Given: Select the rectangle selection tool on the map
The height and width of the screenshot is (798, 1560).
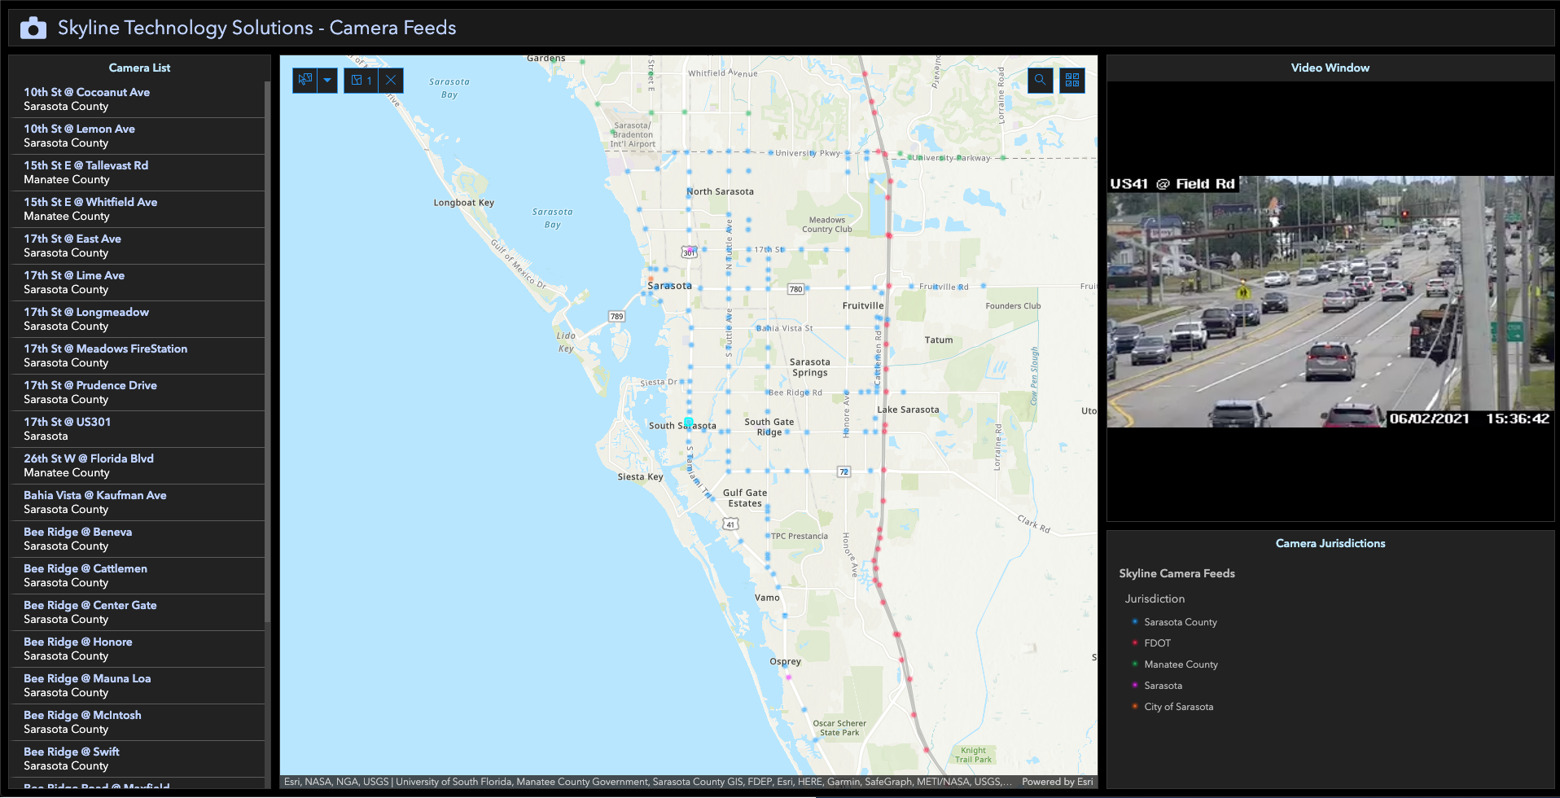Looking at the screenshot, I should pyautogui.click(x=305, y=80).
